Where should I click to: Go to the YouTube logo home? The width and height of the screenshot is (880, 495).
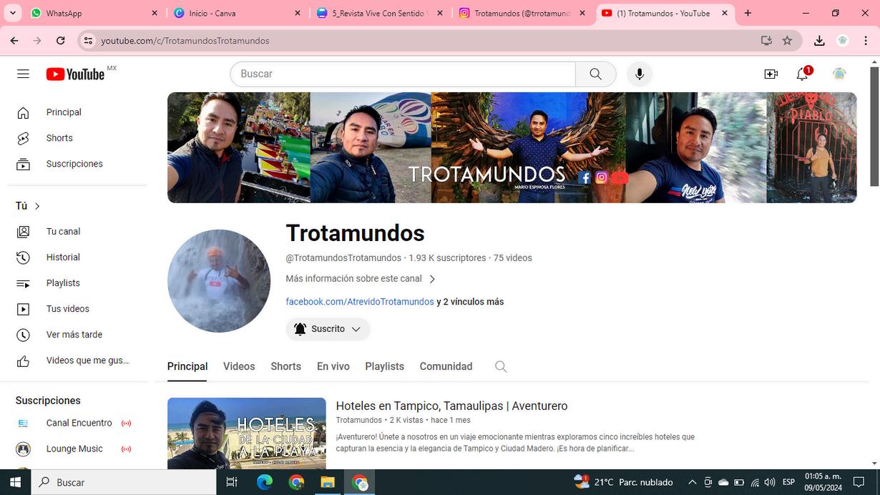76,74
